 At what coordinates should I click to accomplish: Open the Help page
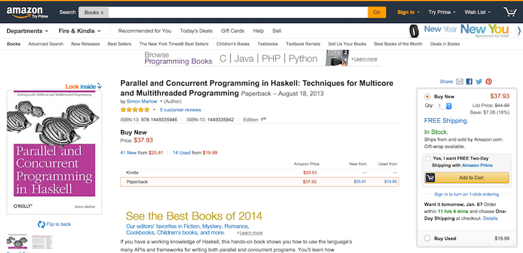click(258, 31)
